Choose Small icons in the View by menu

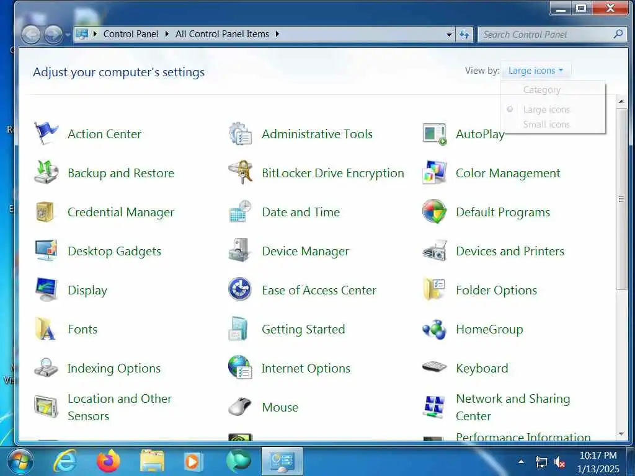click(x=546, y=124)
